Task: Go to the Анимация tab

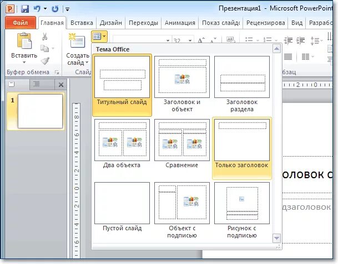Action: [180, 23]
